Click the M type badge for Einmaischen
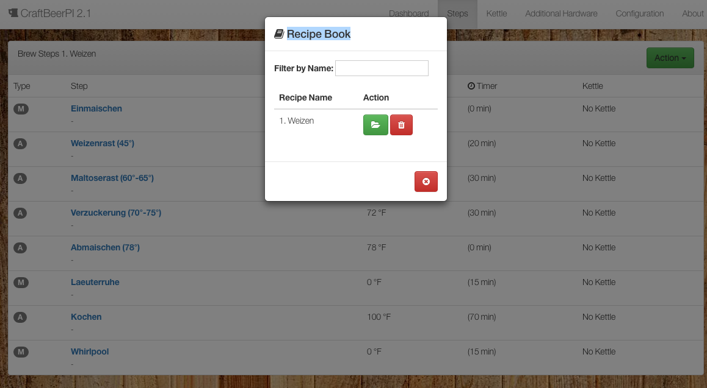Image resolution: width=707 pixels, height=388 pixels. coord(21,109)
